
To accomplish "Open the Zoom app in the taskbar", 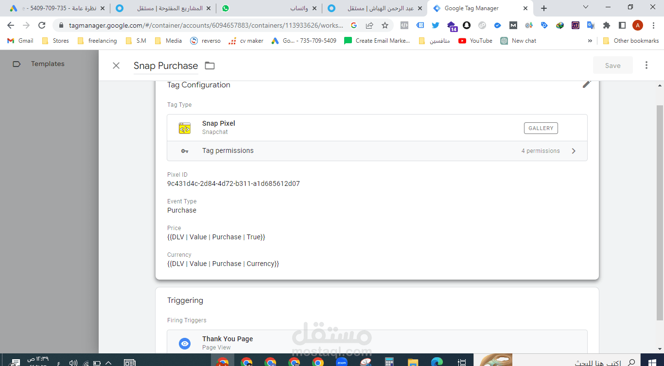I will pyautogui.click(x=342, y=362).
